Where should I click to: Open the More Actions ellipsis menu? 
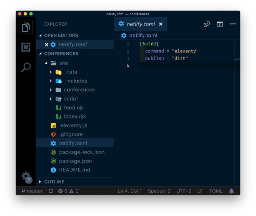(233, 24)
